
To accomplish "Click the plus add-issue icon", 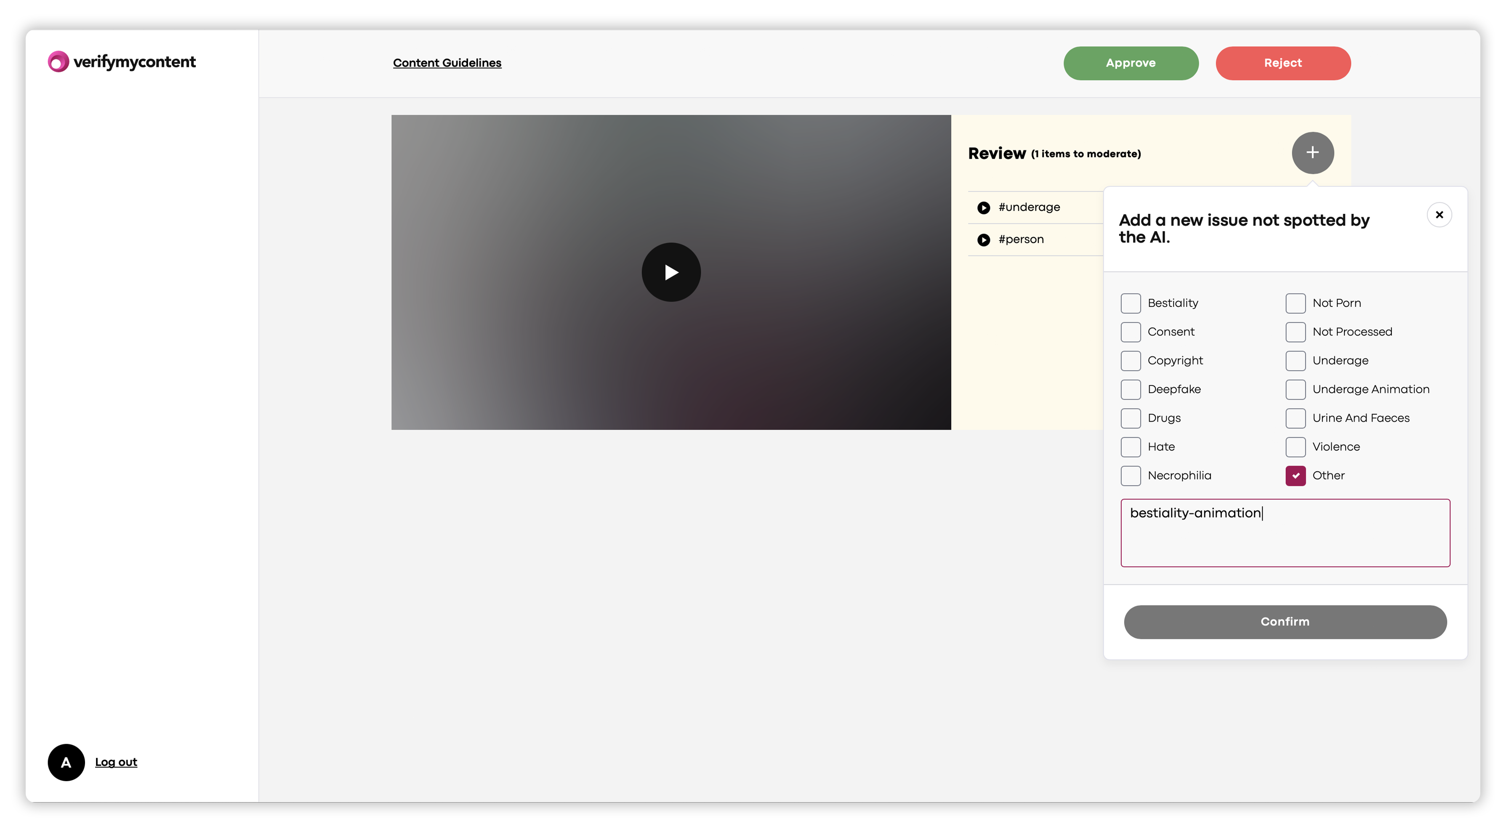I will 1312,153.
